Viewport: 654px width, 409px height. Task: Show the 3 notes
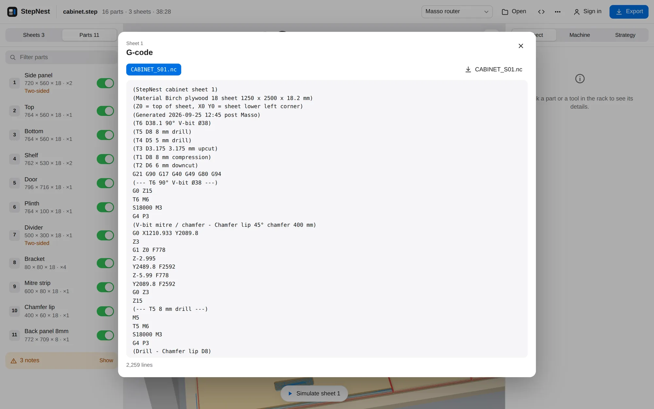[x=106, y=360]
